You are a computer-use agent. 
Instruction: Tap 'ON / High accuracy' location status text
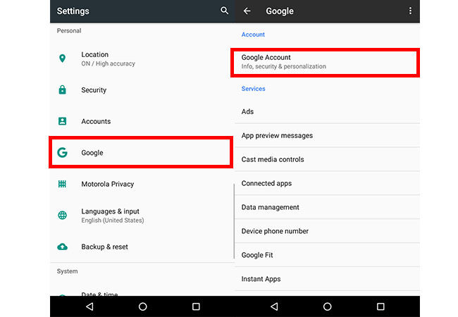[108, 63]
